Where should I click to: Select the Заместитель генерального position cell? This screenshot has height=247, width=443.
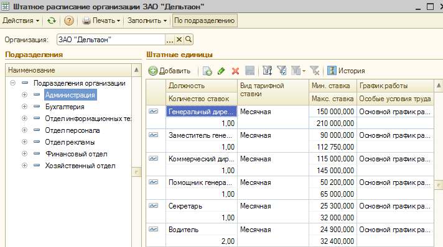coord(202,135)
